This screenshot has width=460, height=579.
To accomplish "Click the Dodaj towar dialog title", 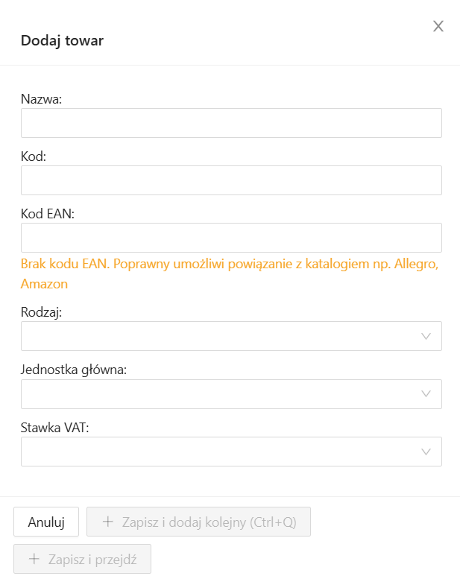I will pos(62,40).
